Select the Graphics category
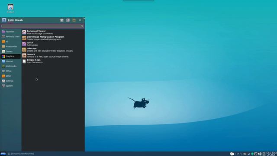The image size is (277, 156). (10, 56)
